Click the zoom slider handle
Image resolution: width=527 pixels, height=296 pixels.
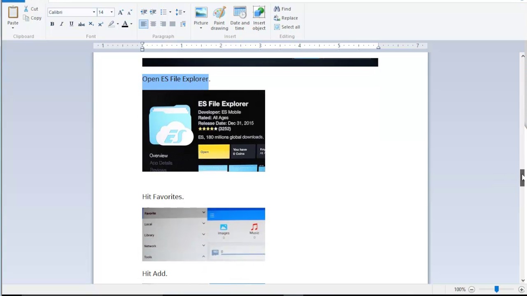tap(497, 289)
